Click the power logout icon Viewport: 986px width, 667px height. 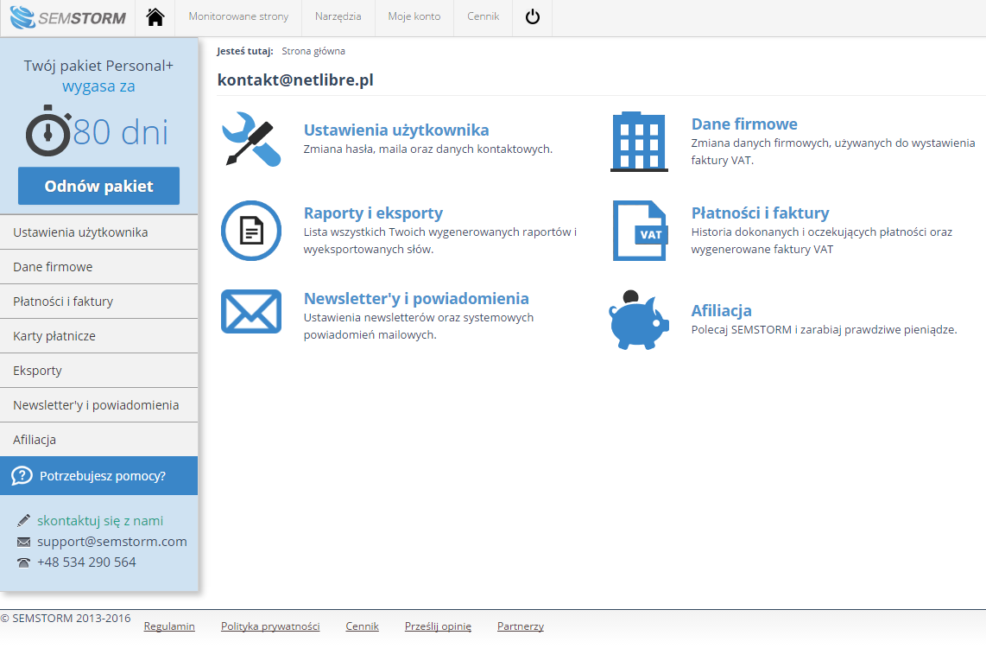[x=532, y=17]
